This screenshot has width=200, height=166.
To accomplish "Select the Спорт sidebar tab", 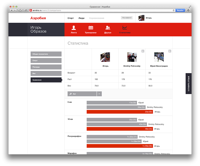I will click(x=46, y=60).
